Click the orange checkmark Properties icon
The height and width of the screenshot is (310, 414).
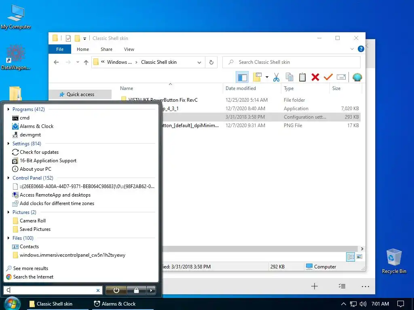click(x=328, y=77)
